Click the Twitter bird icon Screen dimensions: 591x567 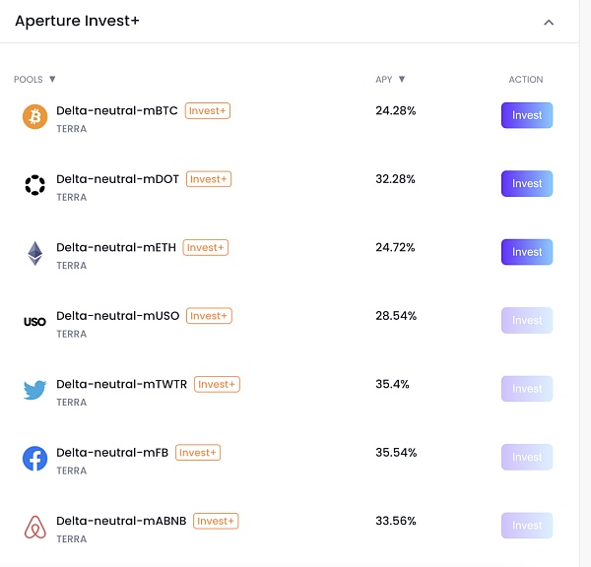[35, 390]
